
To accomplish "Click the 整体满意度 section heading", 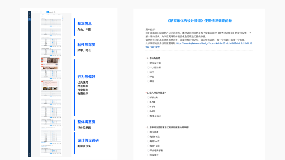I will tap(86, 122).
